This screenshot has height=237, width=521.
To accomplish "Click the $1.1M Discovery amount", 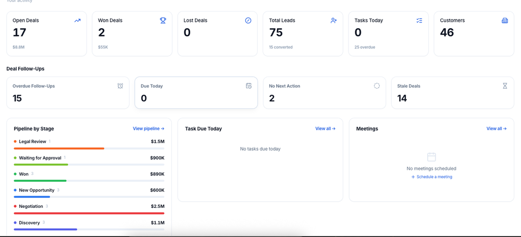I will pyautogui.click(x=157, y=223).
